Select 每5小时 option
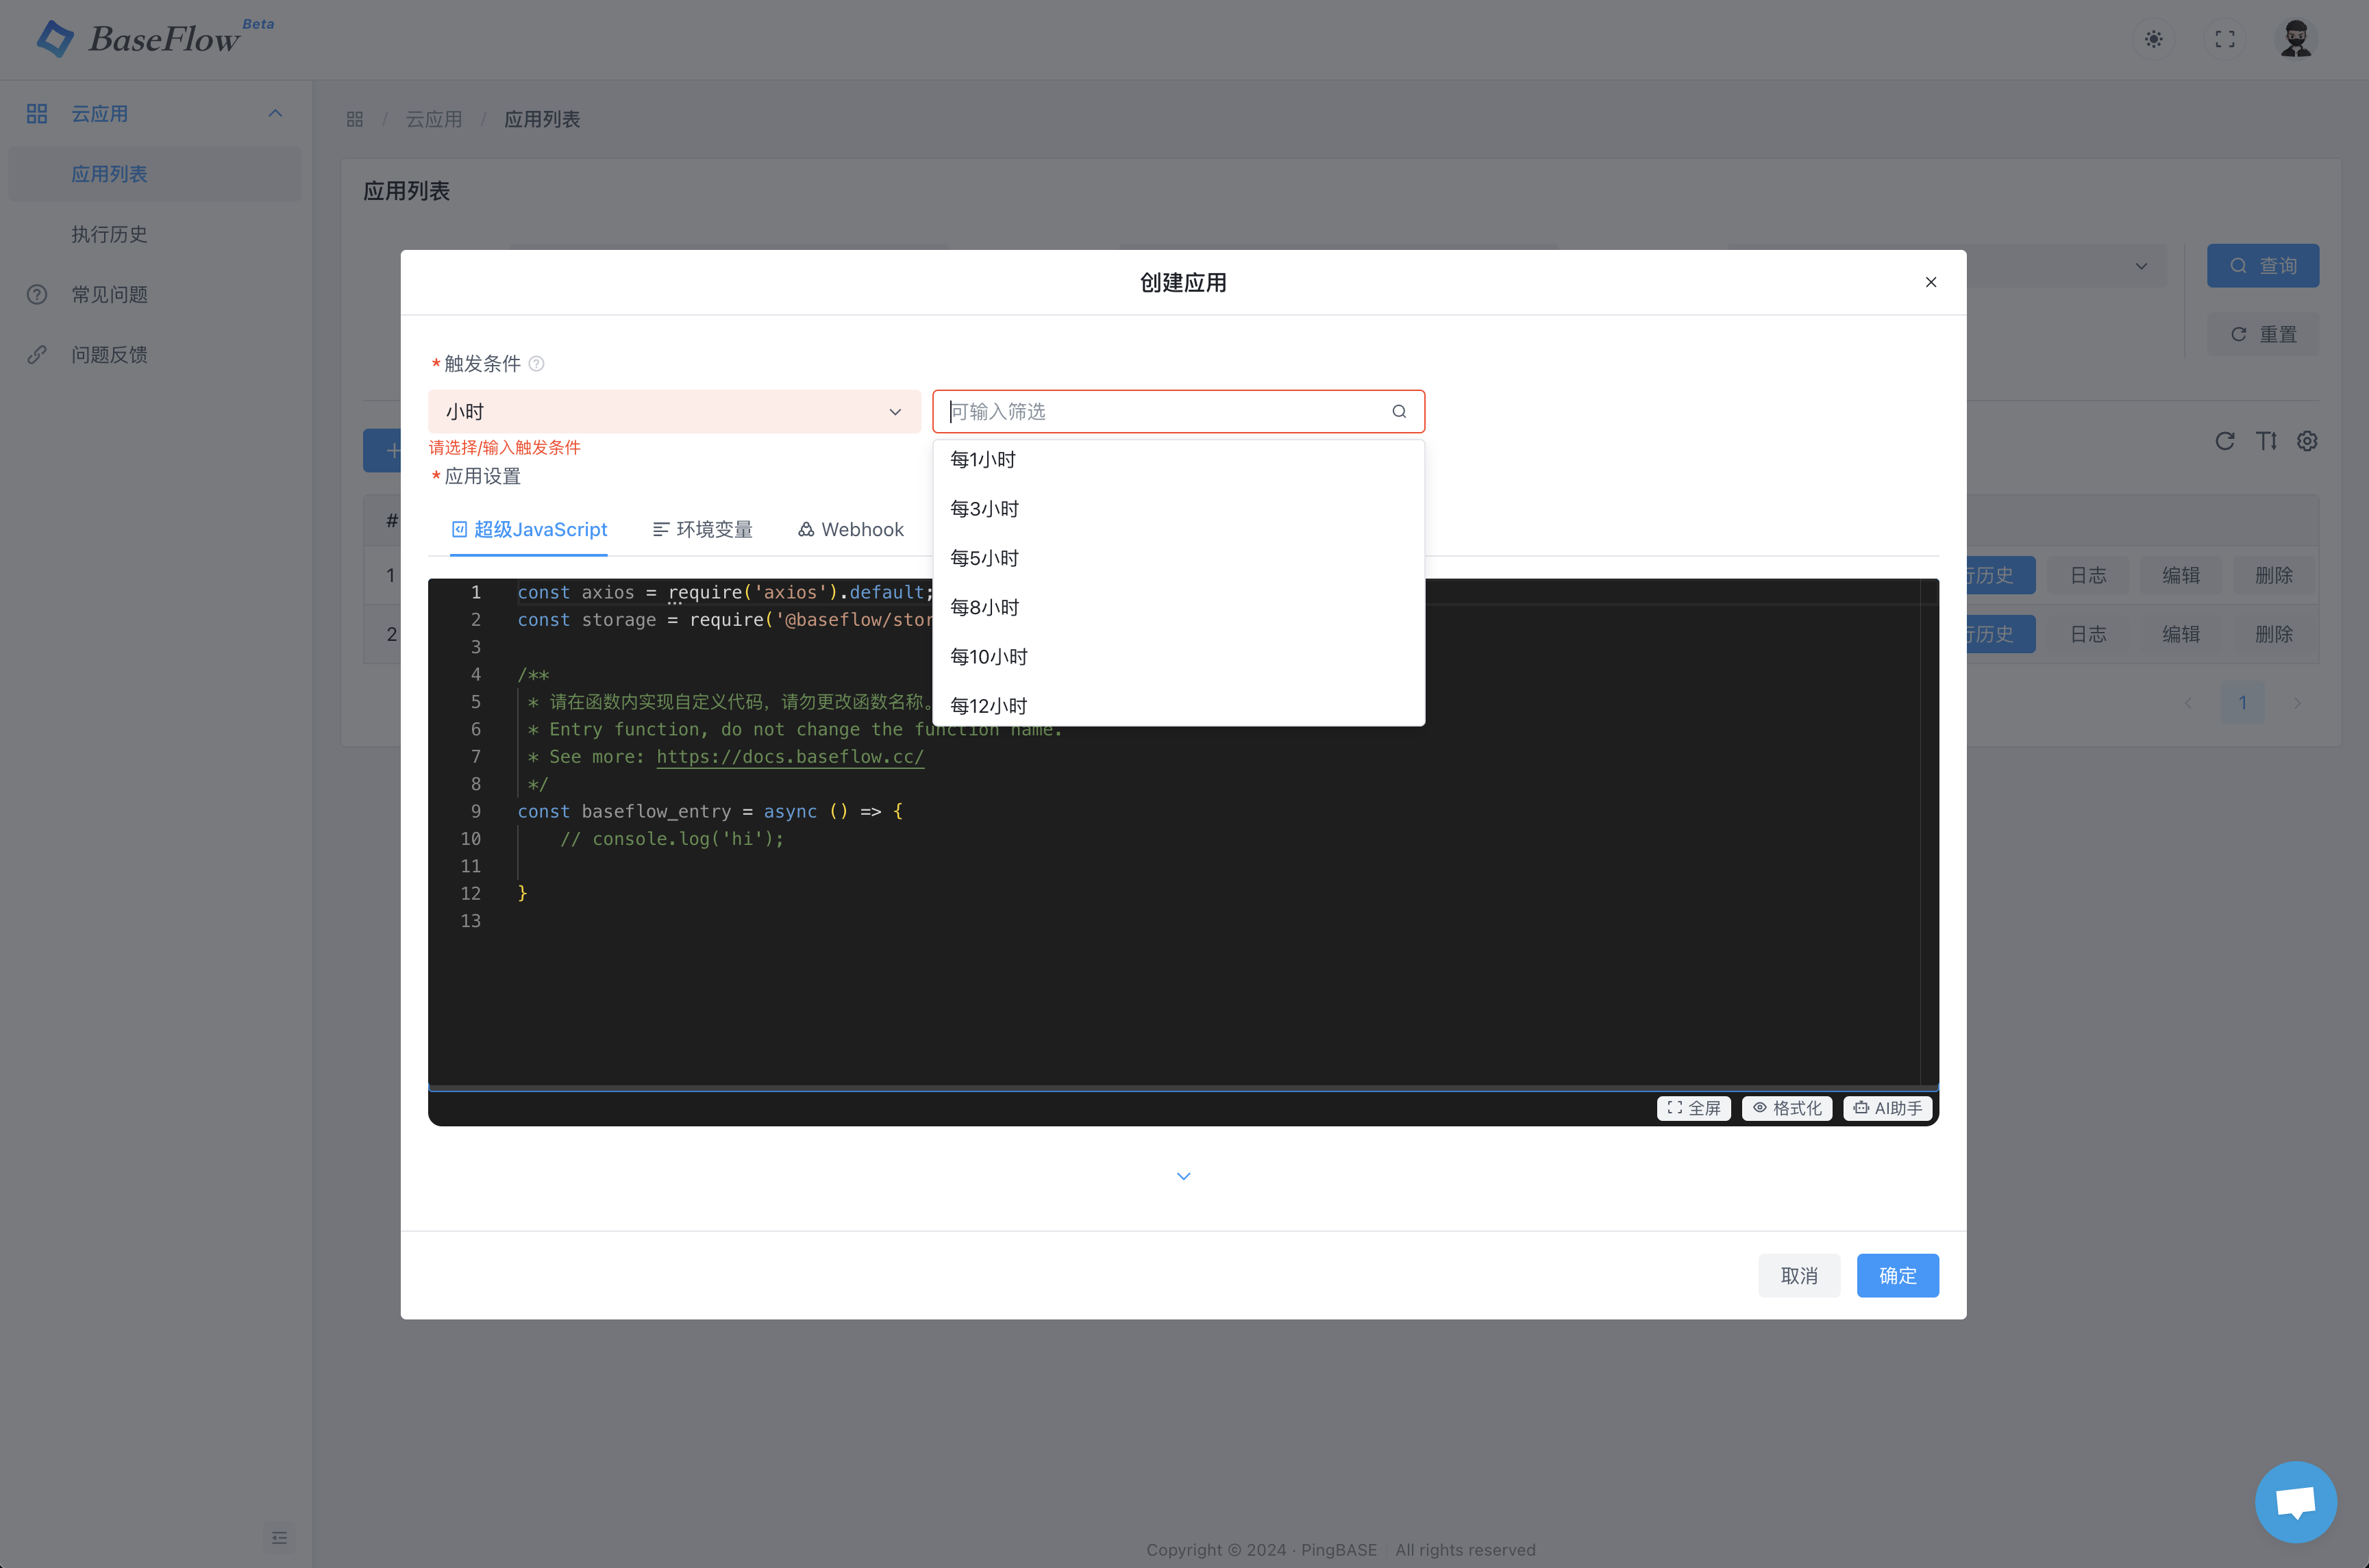The height and width of the screenshot is (1568, 2369). coord(1178,557)
